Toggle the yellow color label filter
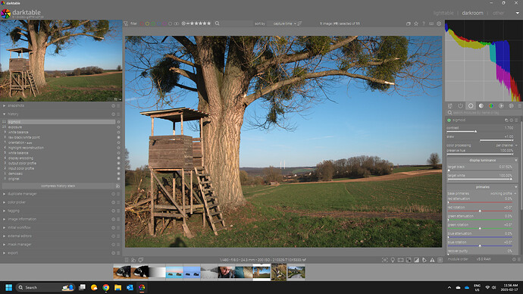The width and height of the screenshot is (523, 294). coord(147,23)
